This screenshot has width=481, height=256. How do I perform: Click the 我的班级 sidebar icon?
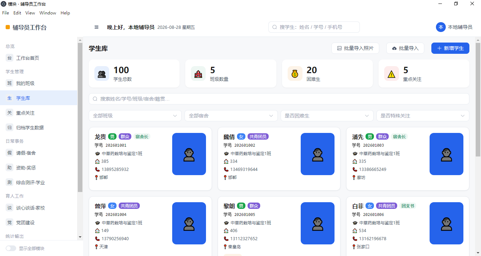[10, 83]
